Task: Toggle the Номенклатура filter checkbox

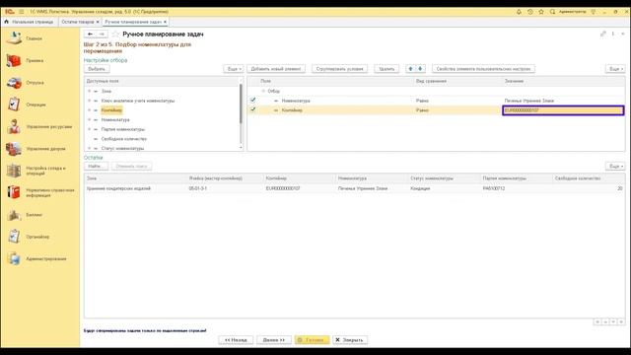Action: click(252, 100)
